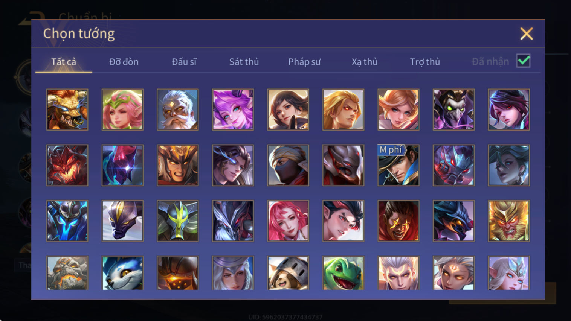Show the Pháp sư hero list
This screenshot has height=321, width=571.
304,62
